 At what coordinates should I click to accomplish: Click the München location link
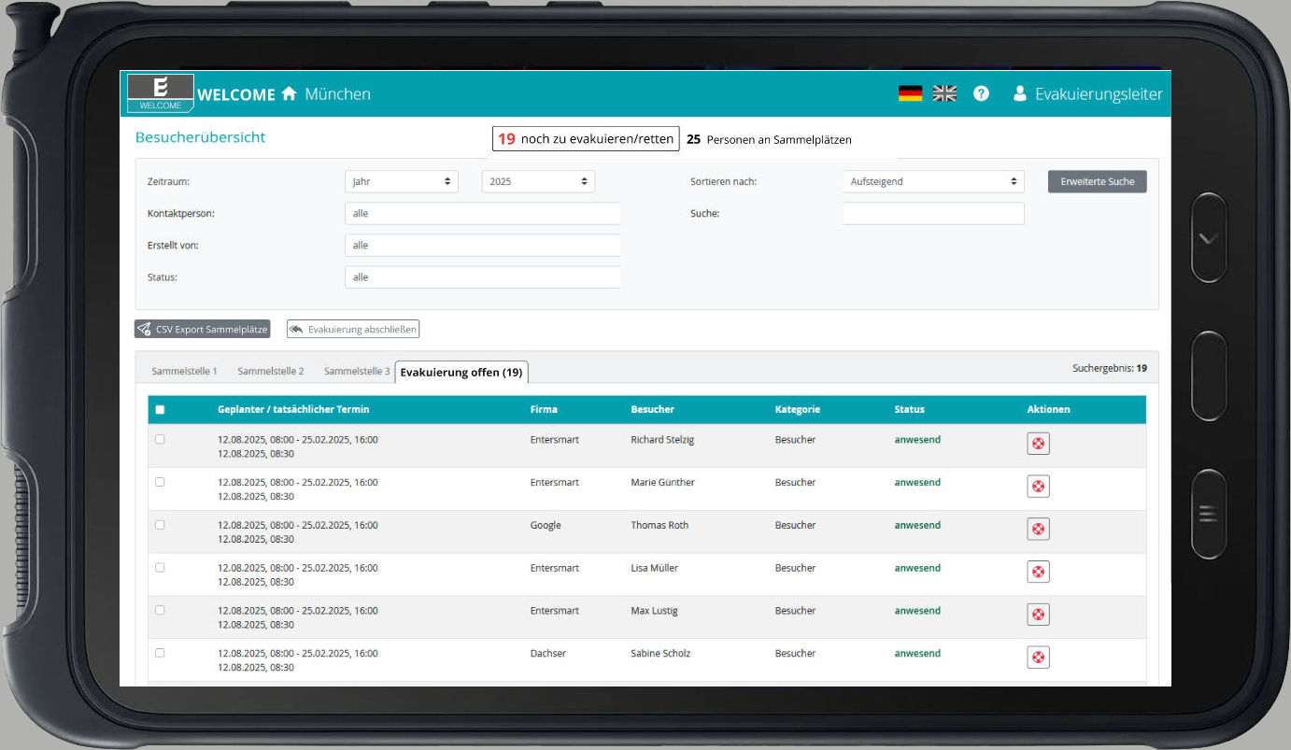tap(337, 93)
